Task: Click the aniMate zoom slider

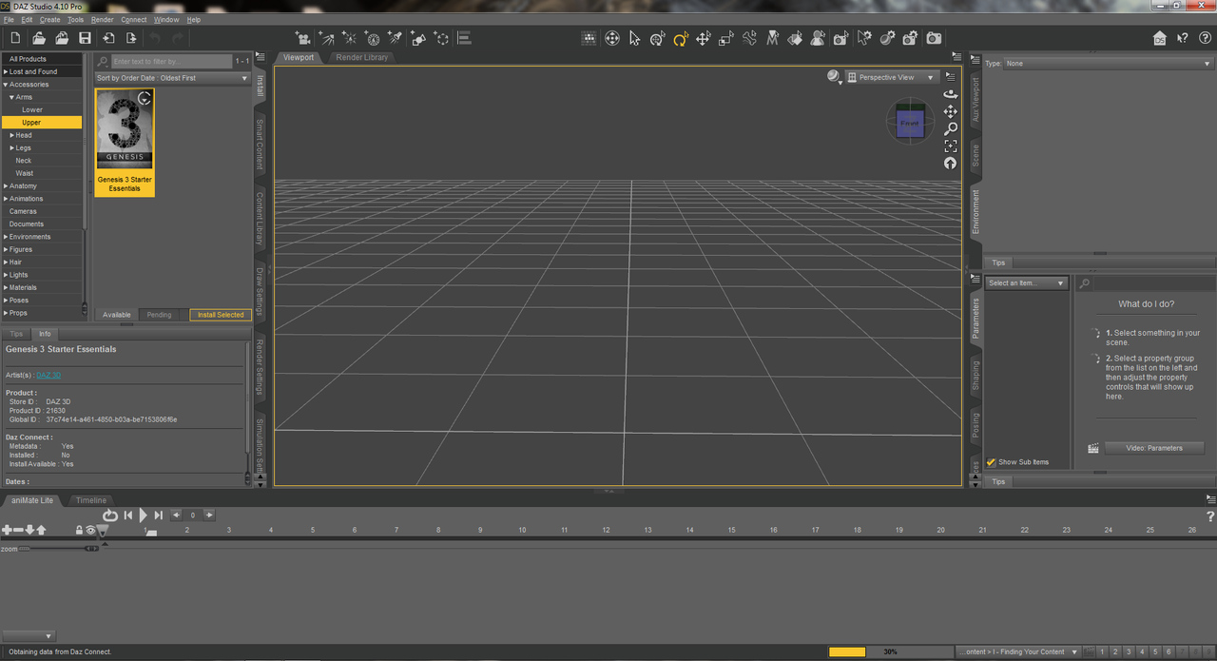Action: click(59, 549)
